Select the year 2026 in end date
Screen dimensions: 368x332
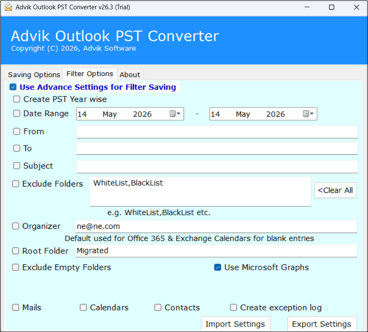coord(275,114)
